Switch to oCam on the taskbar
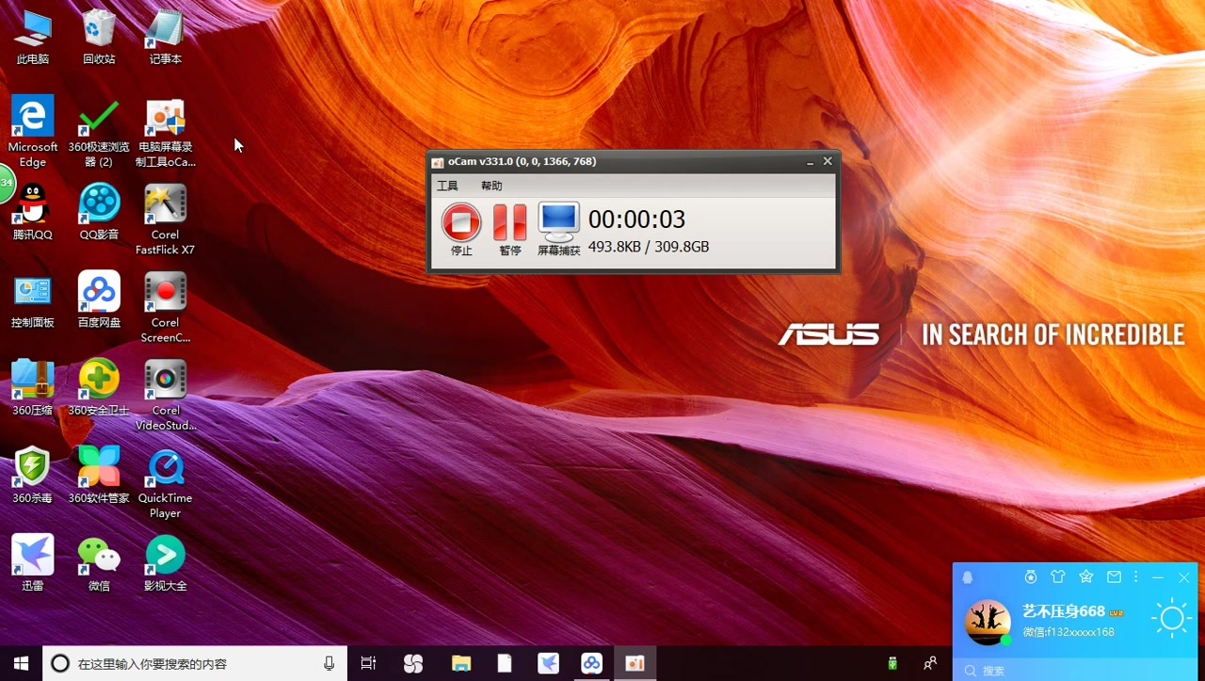 pos(635,663)
